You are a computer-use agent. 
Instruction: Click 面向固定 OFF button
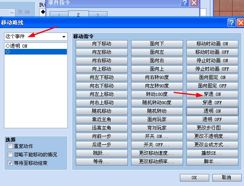[x=212, y=86]
